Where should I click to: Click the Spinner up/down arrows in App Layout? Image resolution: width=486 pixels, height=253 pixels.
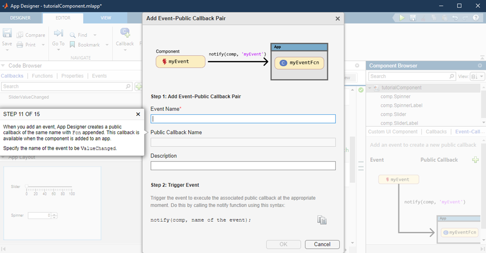tap(54, 216)
